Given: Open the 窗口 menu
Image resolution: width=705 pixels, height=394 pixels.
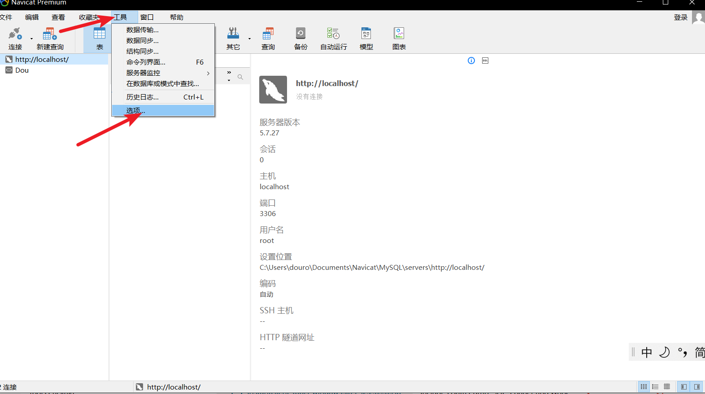Looking at the screenshot, I should 147,17.
